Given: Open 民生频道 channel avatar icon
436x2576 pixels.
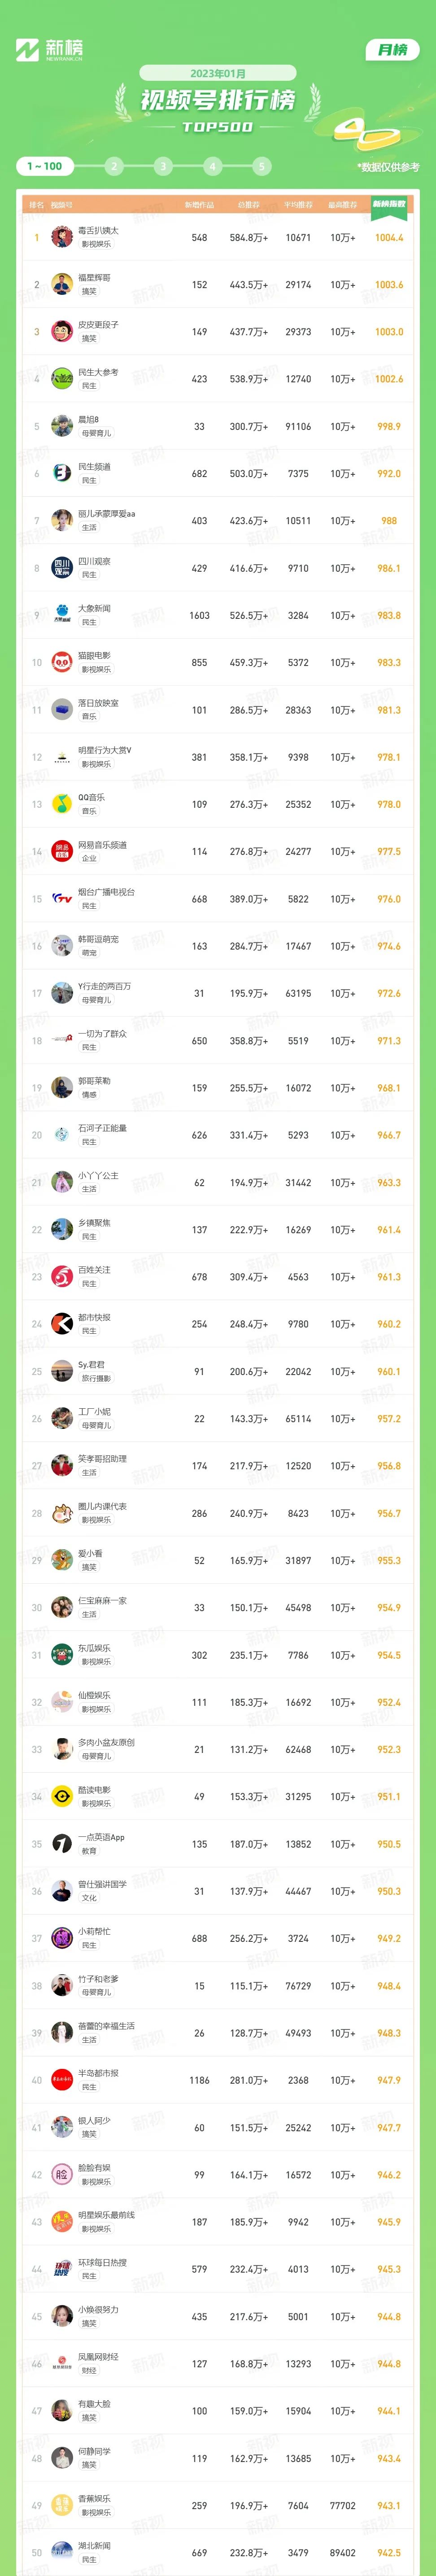Looking at the screenshot, I should point(62,474).
